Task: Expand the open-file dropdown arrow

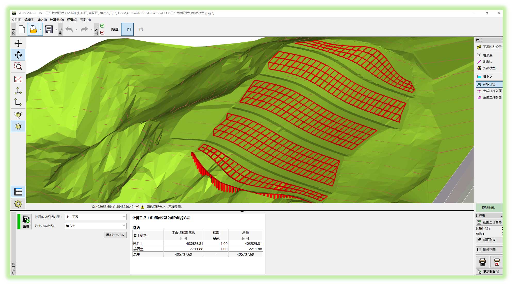Action: pos(41,29)
